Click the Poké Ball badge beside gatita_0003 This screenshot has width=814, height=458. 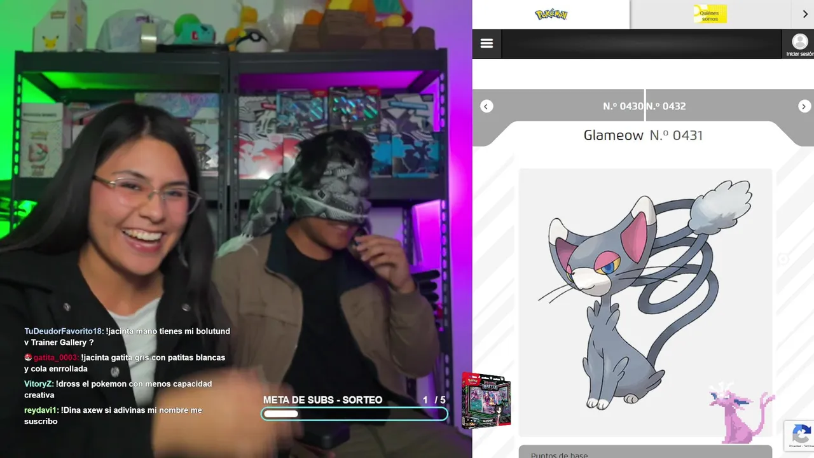pos(28,357)
